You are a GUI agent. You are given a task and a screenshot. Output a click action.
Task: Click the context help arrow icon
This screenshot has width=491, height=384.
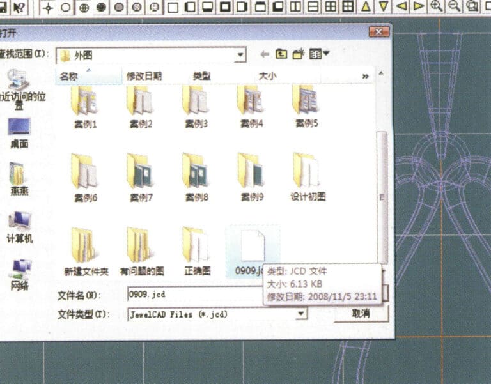coord(19,7)
